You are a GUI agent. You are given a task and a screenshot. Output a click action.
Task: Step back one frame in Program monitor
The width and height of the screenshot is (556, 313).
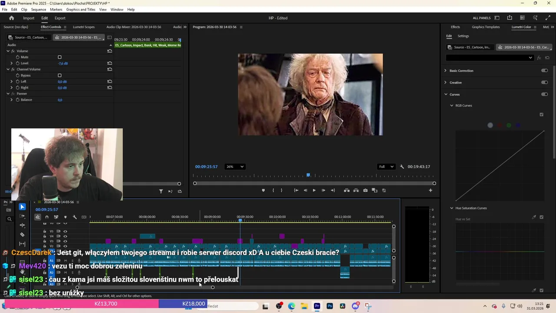[305, 190]
